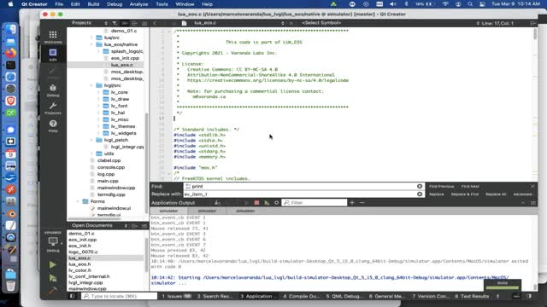The image size is (547, 307).
Task: Open the Firefox icon in the Dock
Action: coord(10,53)
